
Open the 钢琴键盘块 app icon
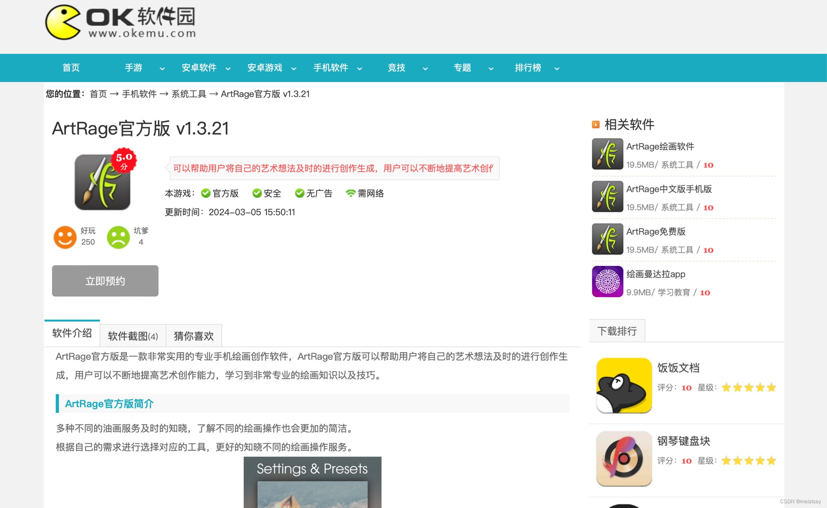pyautogui.click(x=624, y=459)
